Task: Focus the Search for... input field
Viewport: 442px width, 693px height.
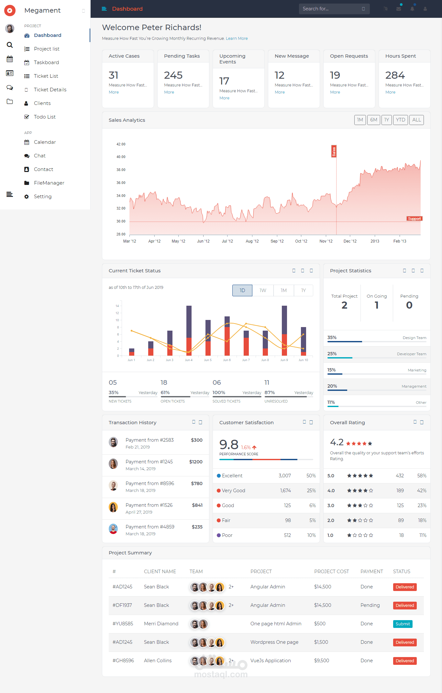Action: coord(334,9)
